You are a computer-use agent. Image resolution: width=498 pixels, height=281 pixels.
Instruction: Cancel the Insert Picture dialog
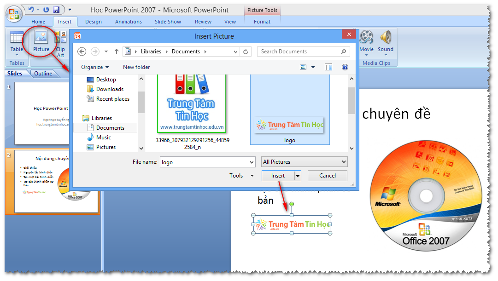click(x=327, y=176)
